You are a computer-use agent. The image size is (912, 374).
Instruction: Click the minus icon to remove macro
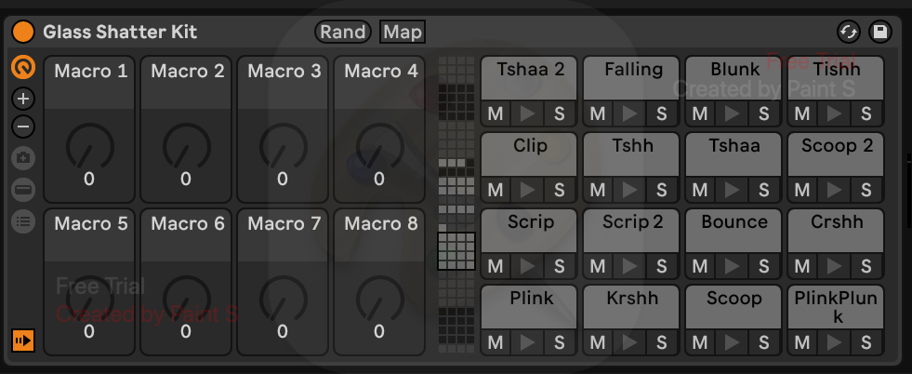tap(24, 127)
